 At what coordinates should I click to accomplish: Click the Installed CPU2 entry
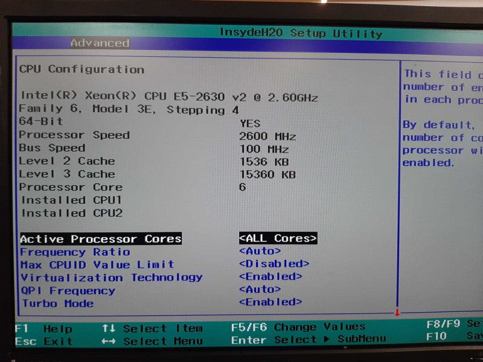tap(72, 213)
